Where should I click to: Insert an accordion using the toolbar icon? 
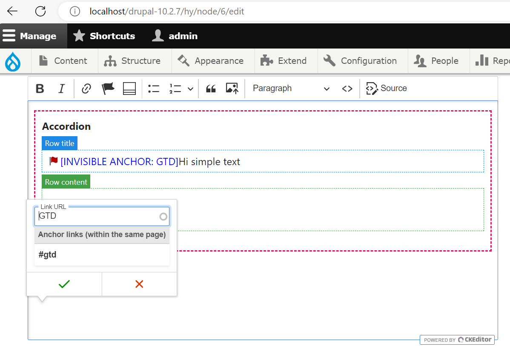(129, 89)
